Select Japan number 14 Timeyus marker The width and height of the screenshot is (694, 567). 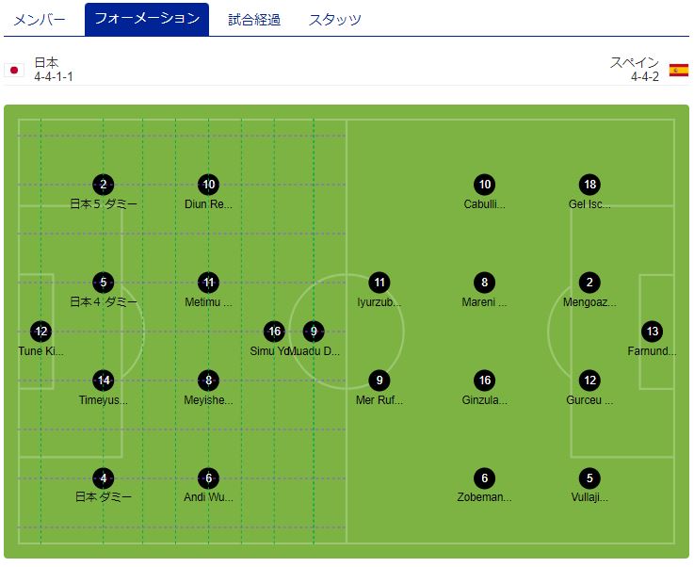104,381
